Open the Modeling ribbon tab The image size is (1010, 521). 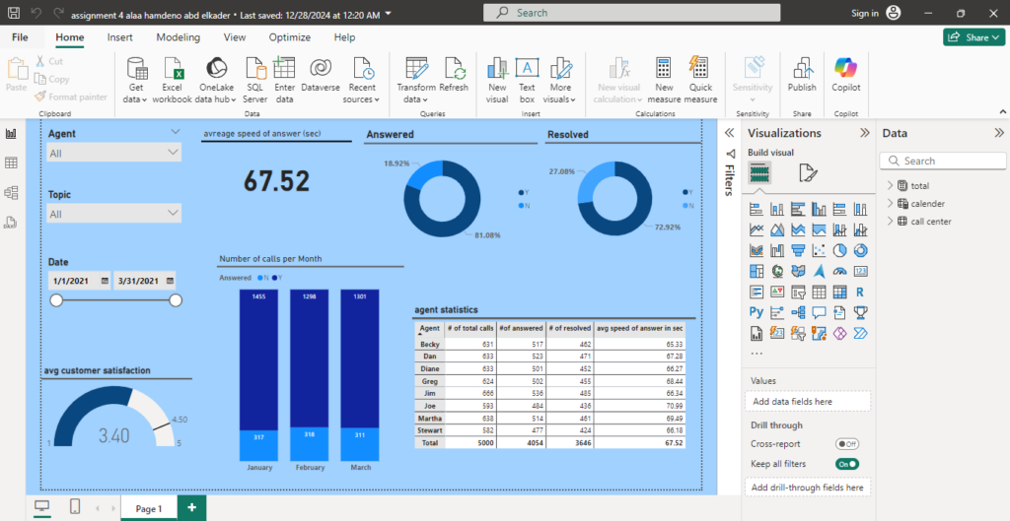pyautogui.click(x=178, y=37)
